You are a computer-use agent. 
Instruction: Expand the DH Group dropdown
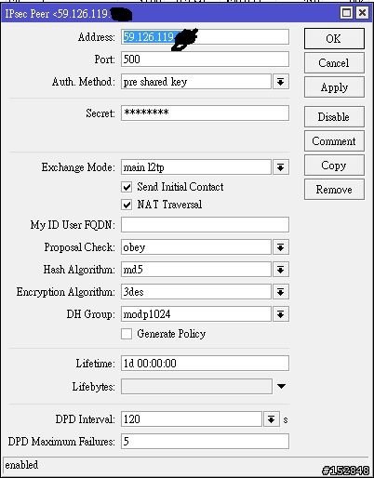(281, 314)
